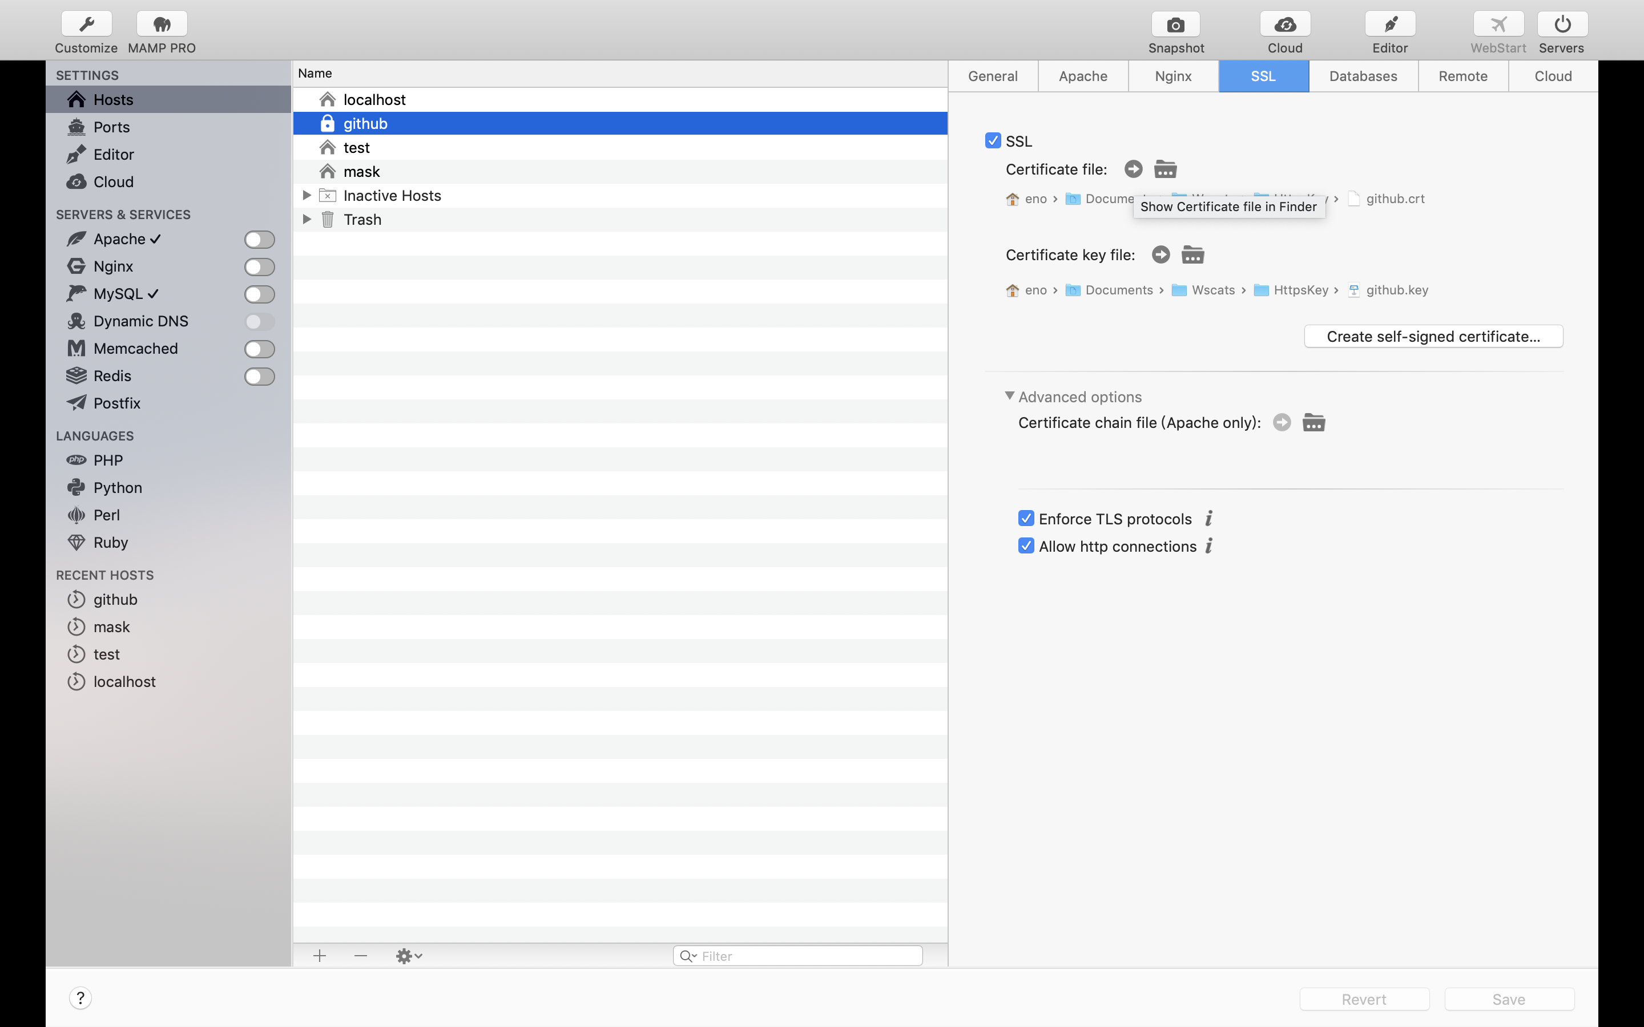Uncheck the SSL checkbox

pos(993,140)
